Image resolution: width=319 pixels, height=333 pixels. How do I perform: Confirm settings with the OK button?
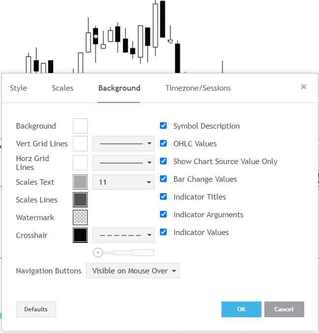241,309
